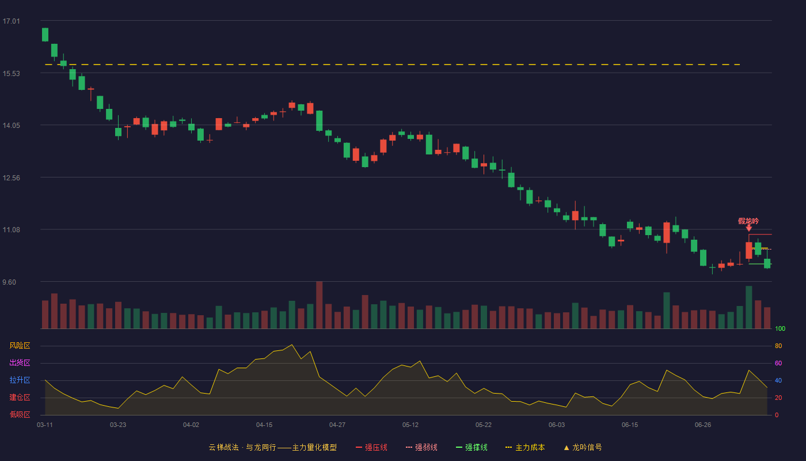The width and height of the screenshot is (806, 461).
Task: Click the 60 indicator scale value
Action: click(778, 364)
